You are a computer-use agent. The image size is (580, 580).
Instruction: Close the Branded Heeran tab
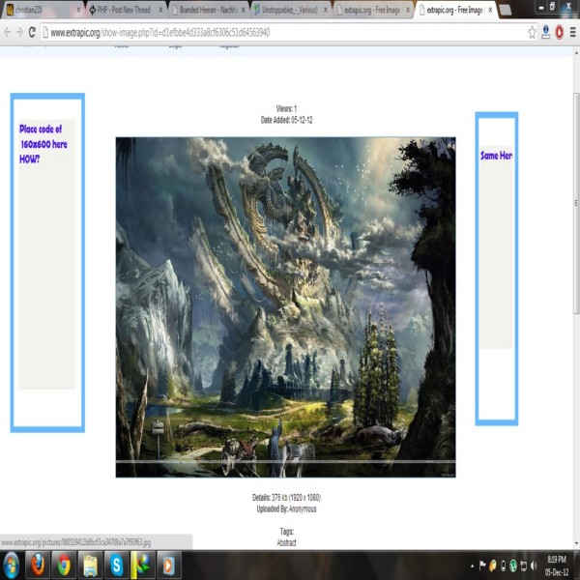click(243, 11)
